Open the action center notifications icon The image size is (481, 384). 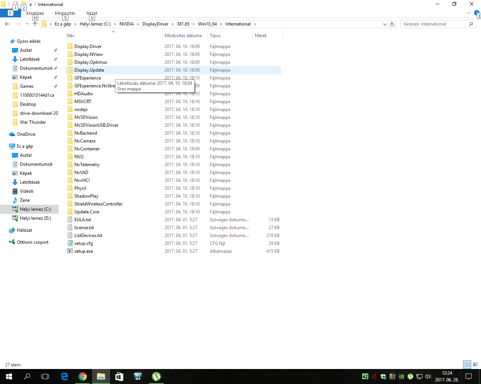[469, 376]
